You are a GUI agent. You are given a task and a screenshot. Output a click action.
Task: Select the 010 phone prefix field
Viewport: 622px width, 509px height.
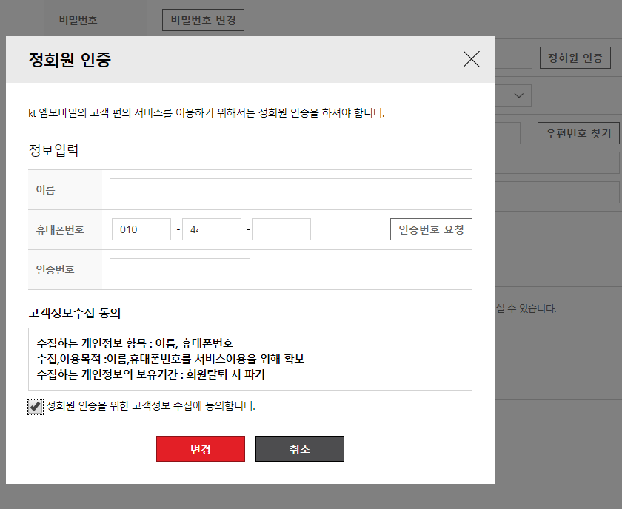coord(141,229)
